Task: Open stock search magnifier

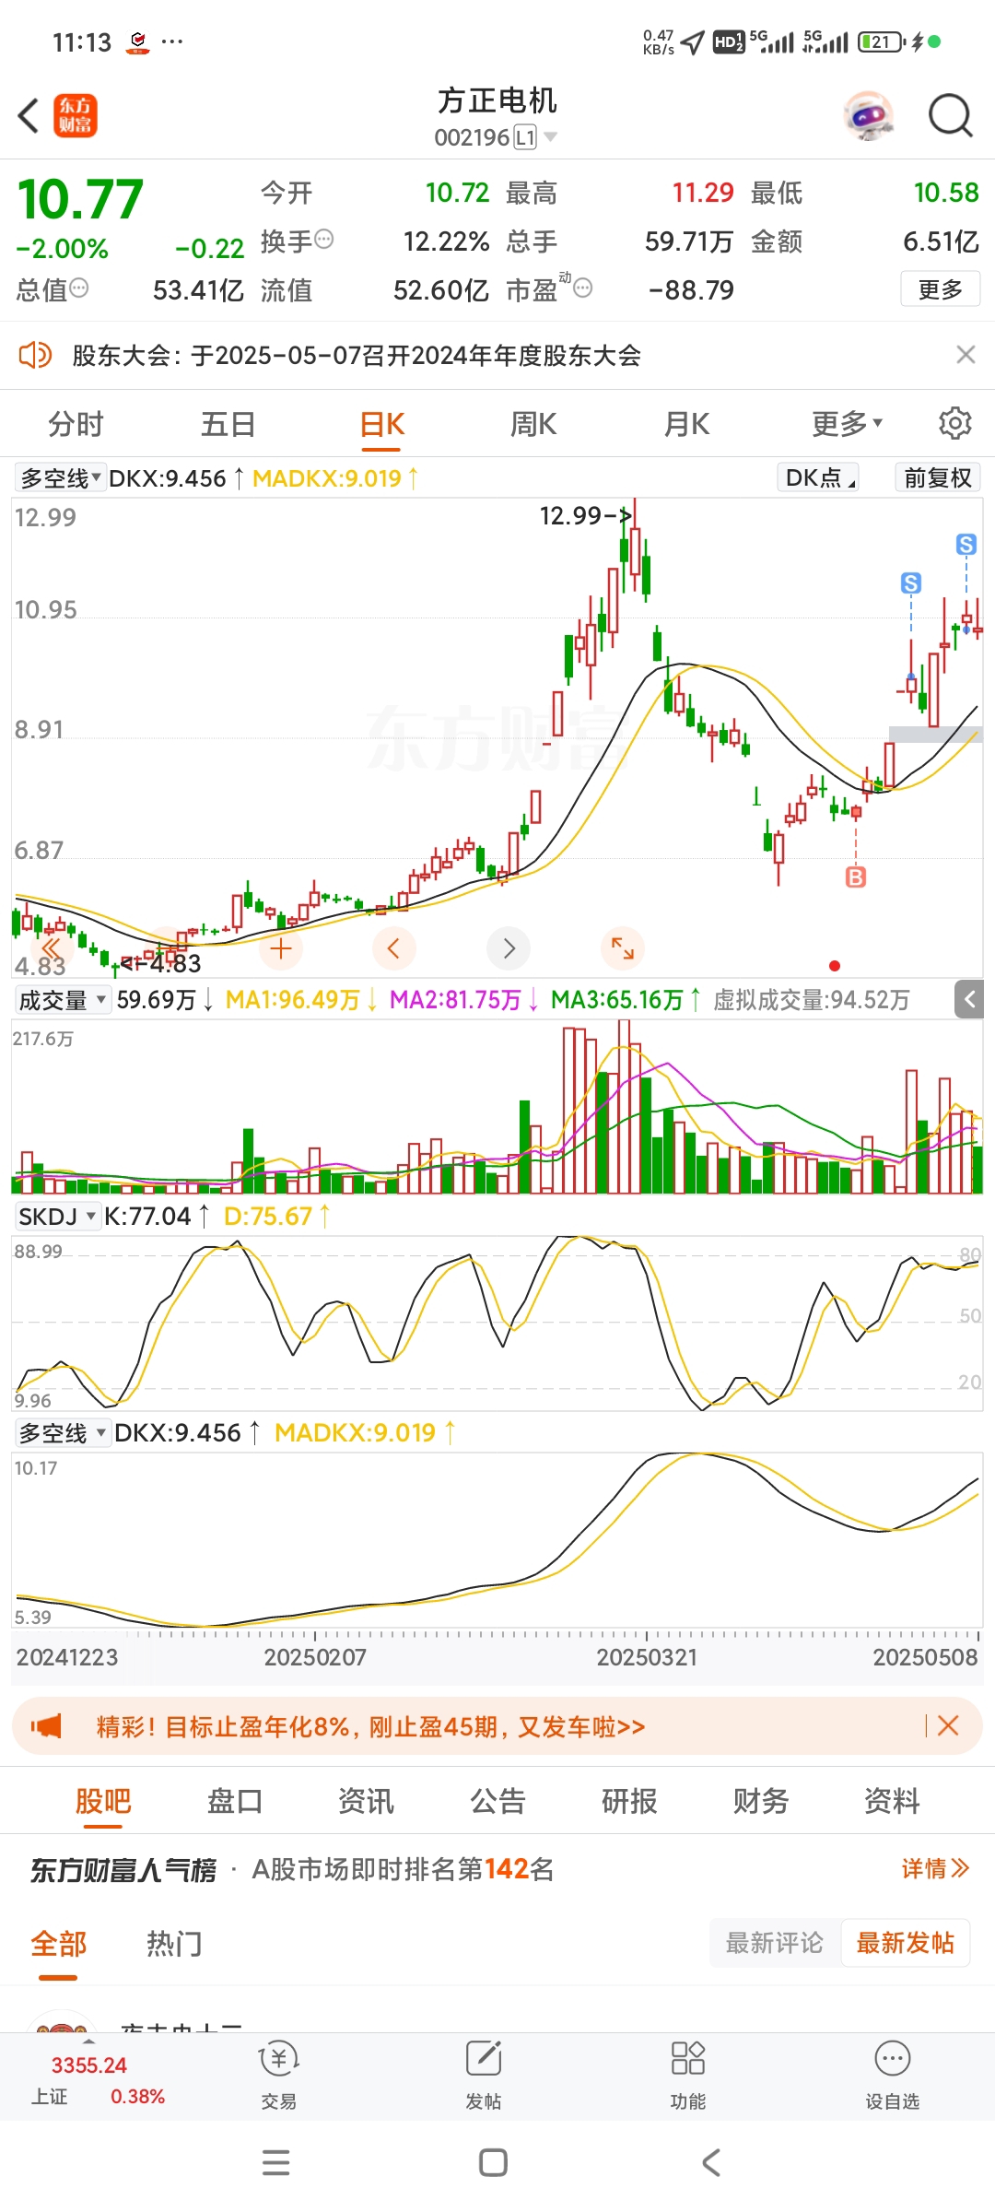Action: point(951,116)
